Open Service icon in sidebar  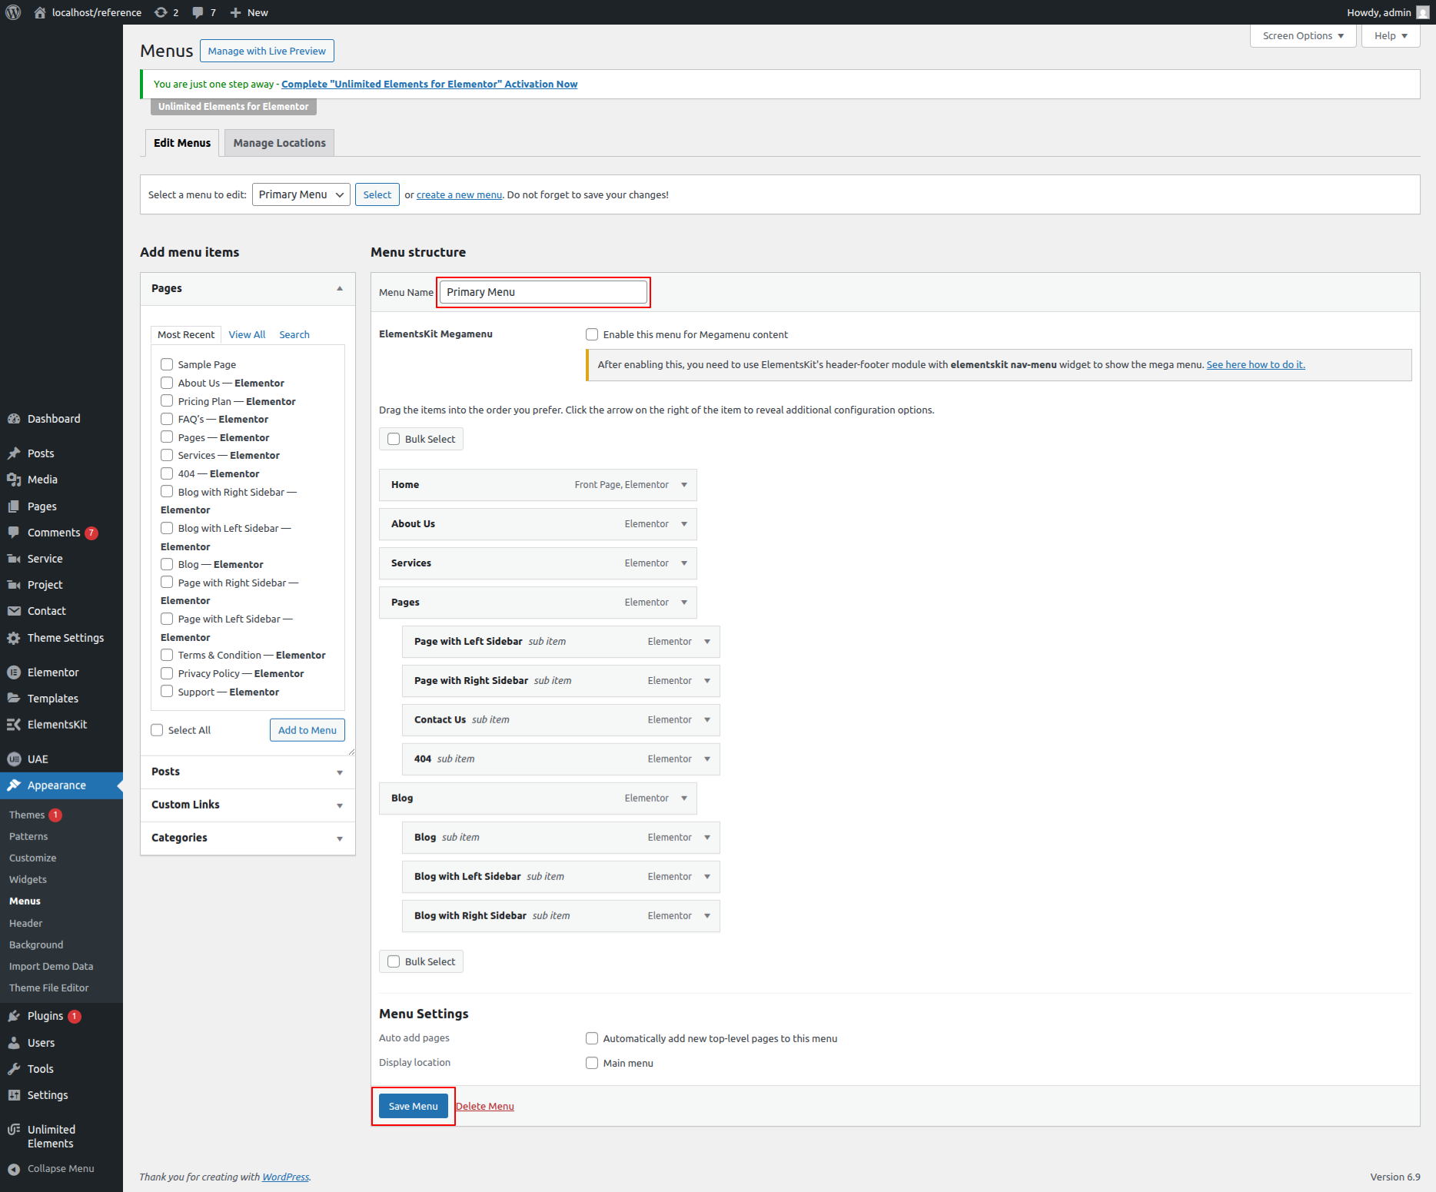[x=14, y=559]
